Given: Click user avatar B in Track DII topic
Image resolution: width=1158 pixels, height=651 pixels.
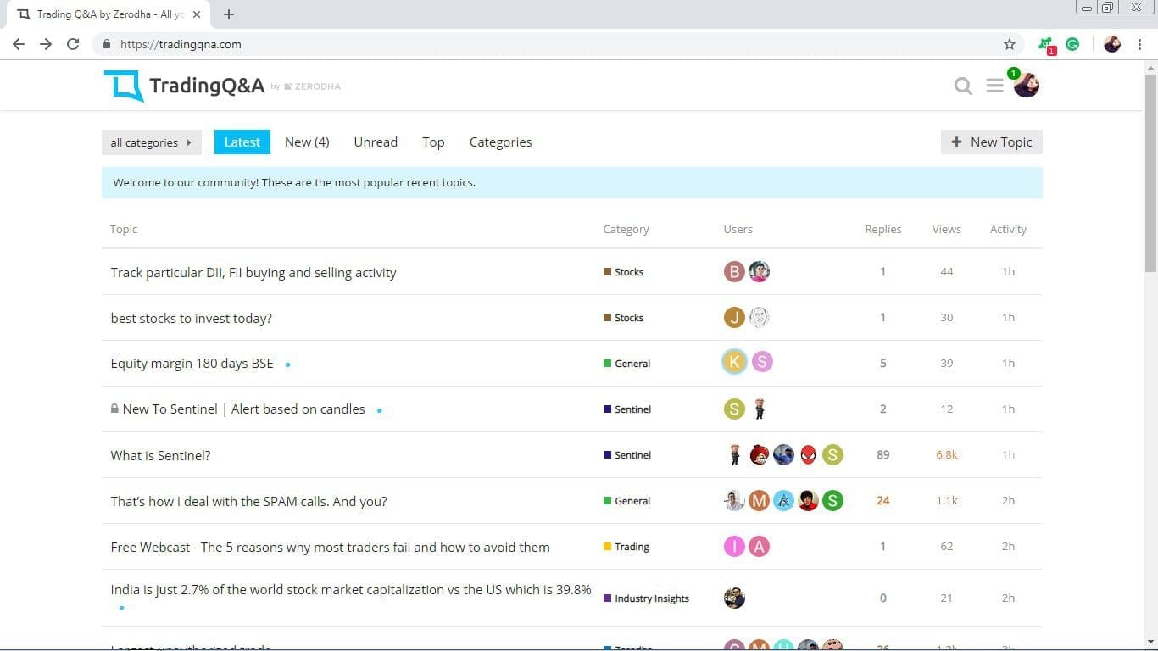Looking at the screenshot, I should [x=734, y=271].
